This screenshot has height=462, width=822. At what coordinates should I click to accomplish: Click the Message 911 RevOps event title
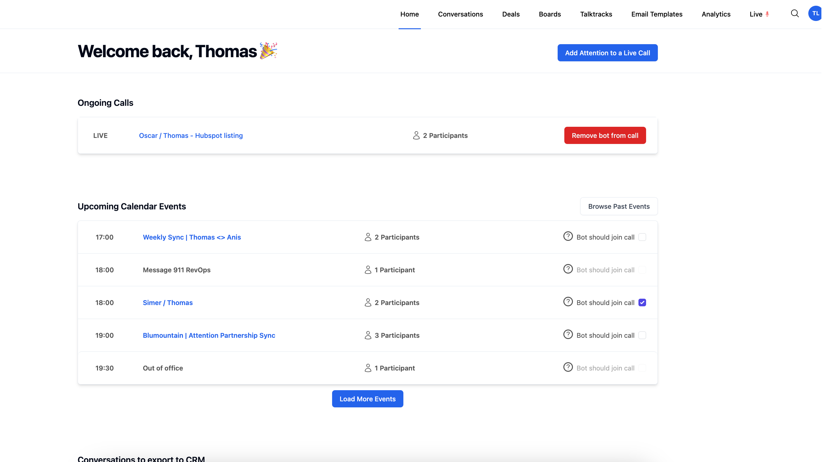pos(177,270)
